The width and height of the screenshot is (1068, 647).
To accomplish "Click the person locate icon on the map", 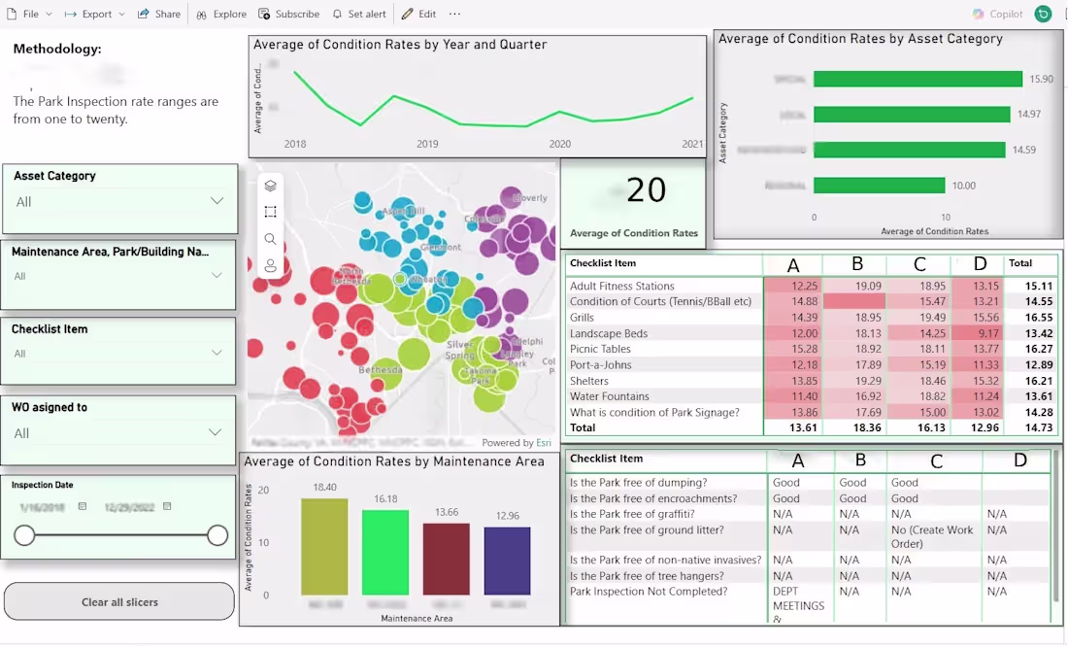I will click(x=271, y=264).
